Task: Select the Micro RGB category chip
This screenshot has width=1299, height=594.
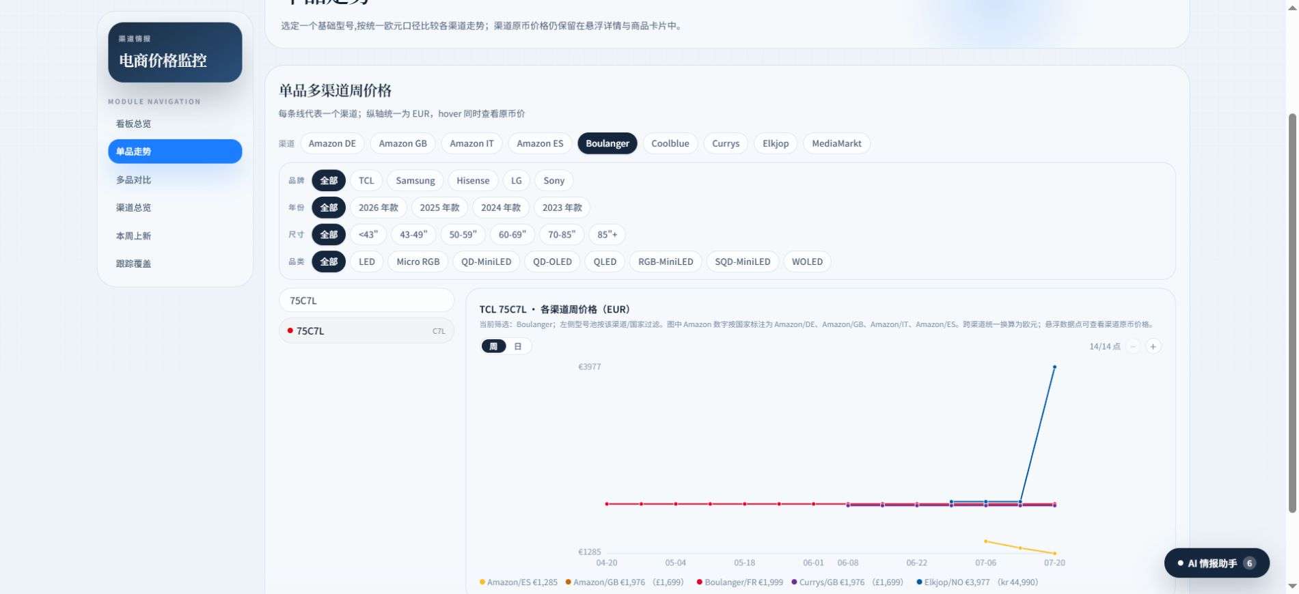Action: (418, 261)
